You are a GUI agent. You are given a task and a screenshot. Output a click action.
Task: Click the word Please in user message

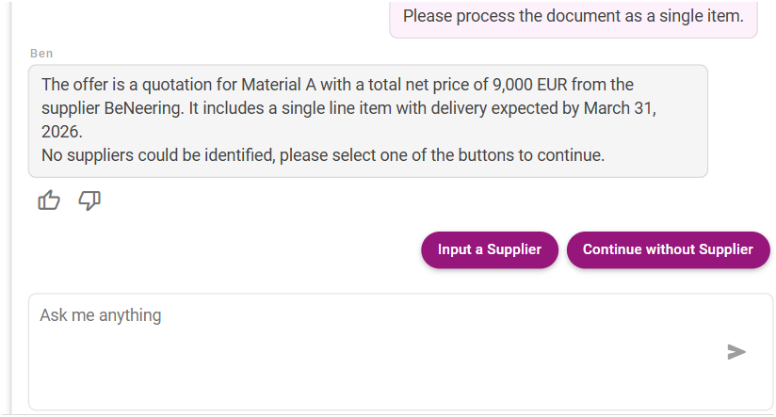pyautogui.click(x=428, y=16)
